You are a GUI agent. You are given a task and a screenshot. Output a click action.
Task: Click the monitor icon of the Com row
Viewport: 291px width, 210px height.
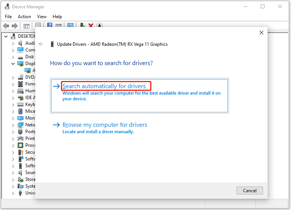pos(20,50)
